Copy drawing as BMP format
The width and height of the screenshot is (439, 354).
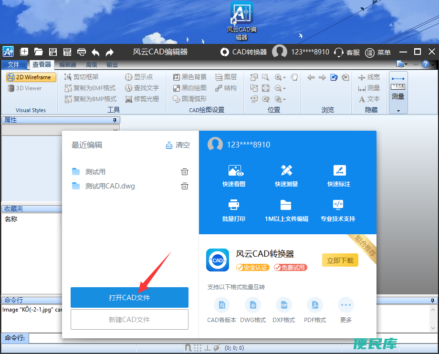[91, 99]
